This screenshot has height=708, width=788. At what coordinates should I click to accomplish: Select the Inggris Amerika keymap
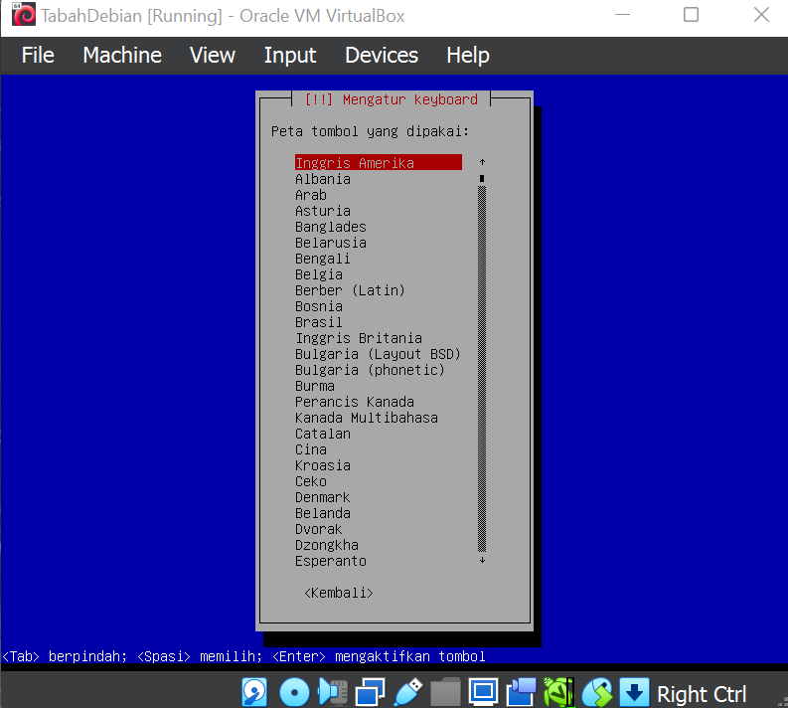tap(379, 162)
